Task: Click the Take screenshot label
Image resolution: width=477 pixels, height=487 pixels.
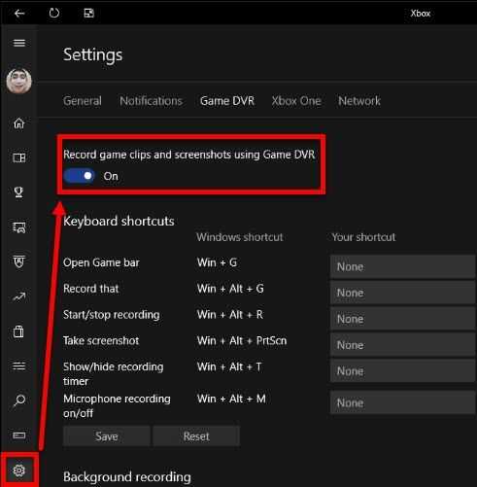Action: pyautogui.click(x=101, y=340)
